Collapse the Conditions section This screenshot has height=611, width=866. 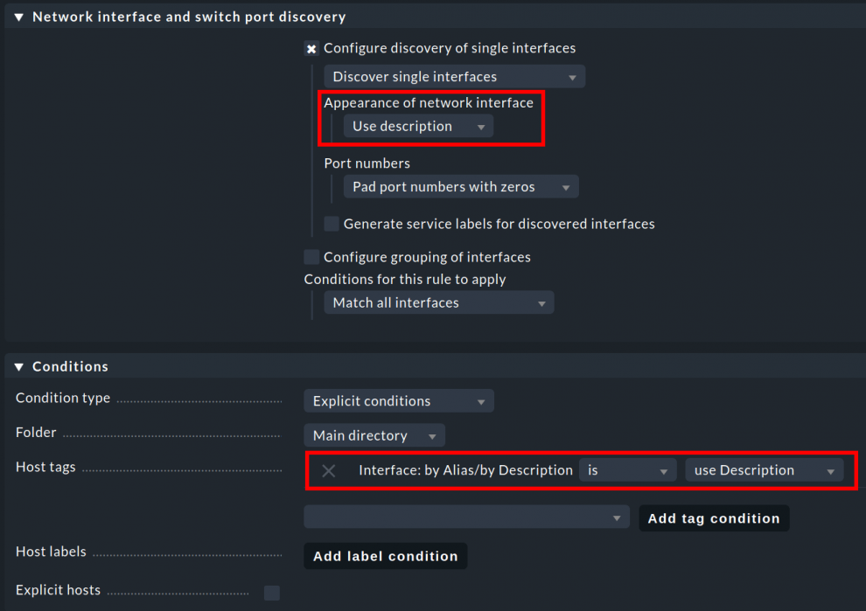click(19, 367)
